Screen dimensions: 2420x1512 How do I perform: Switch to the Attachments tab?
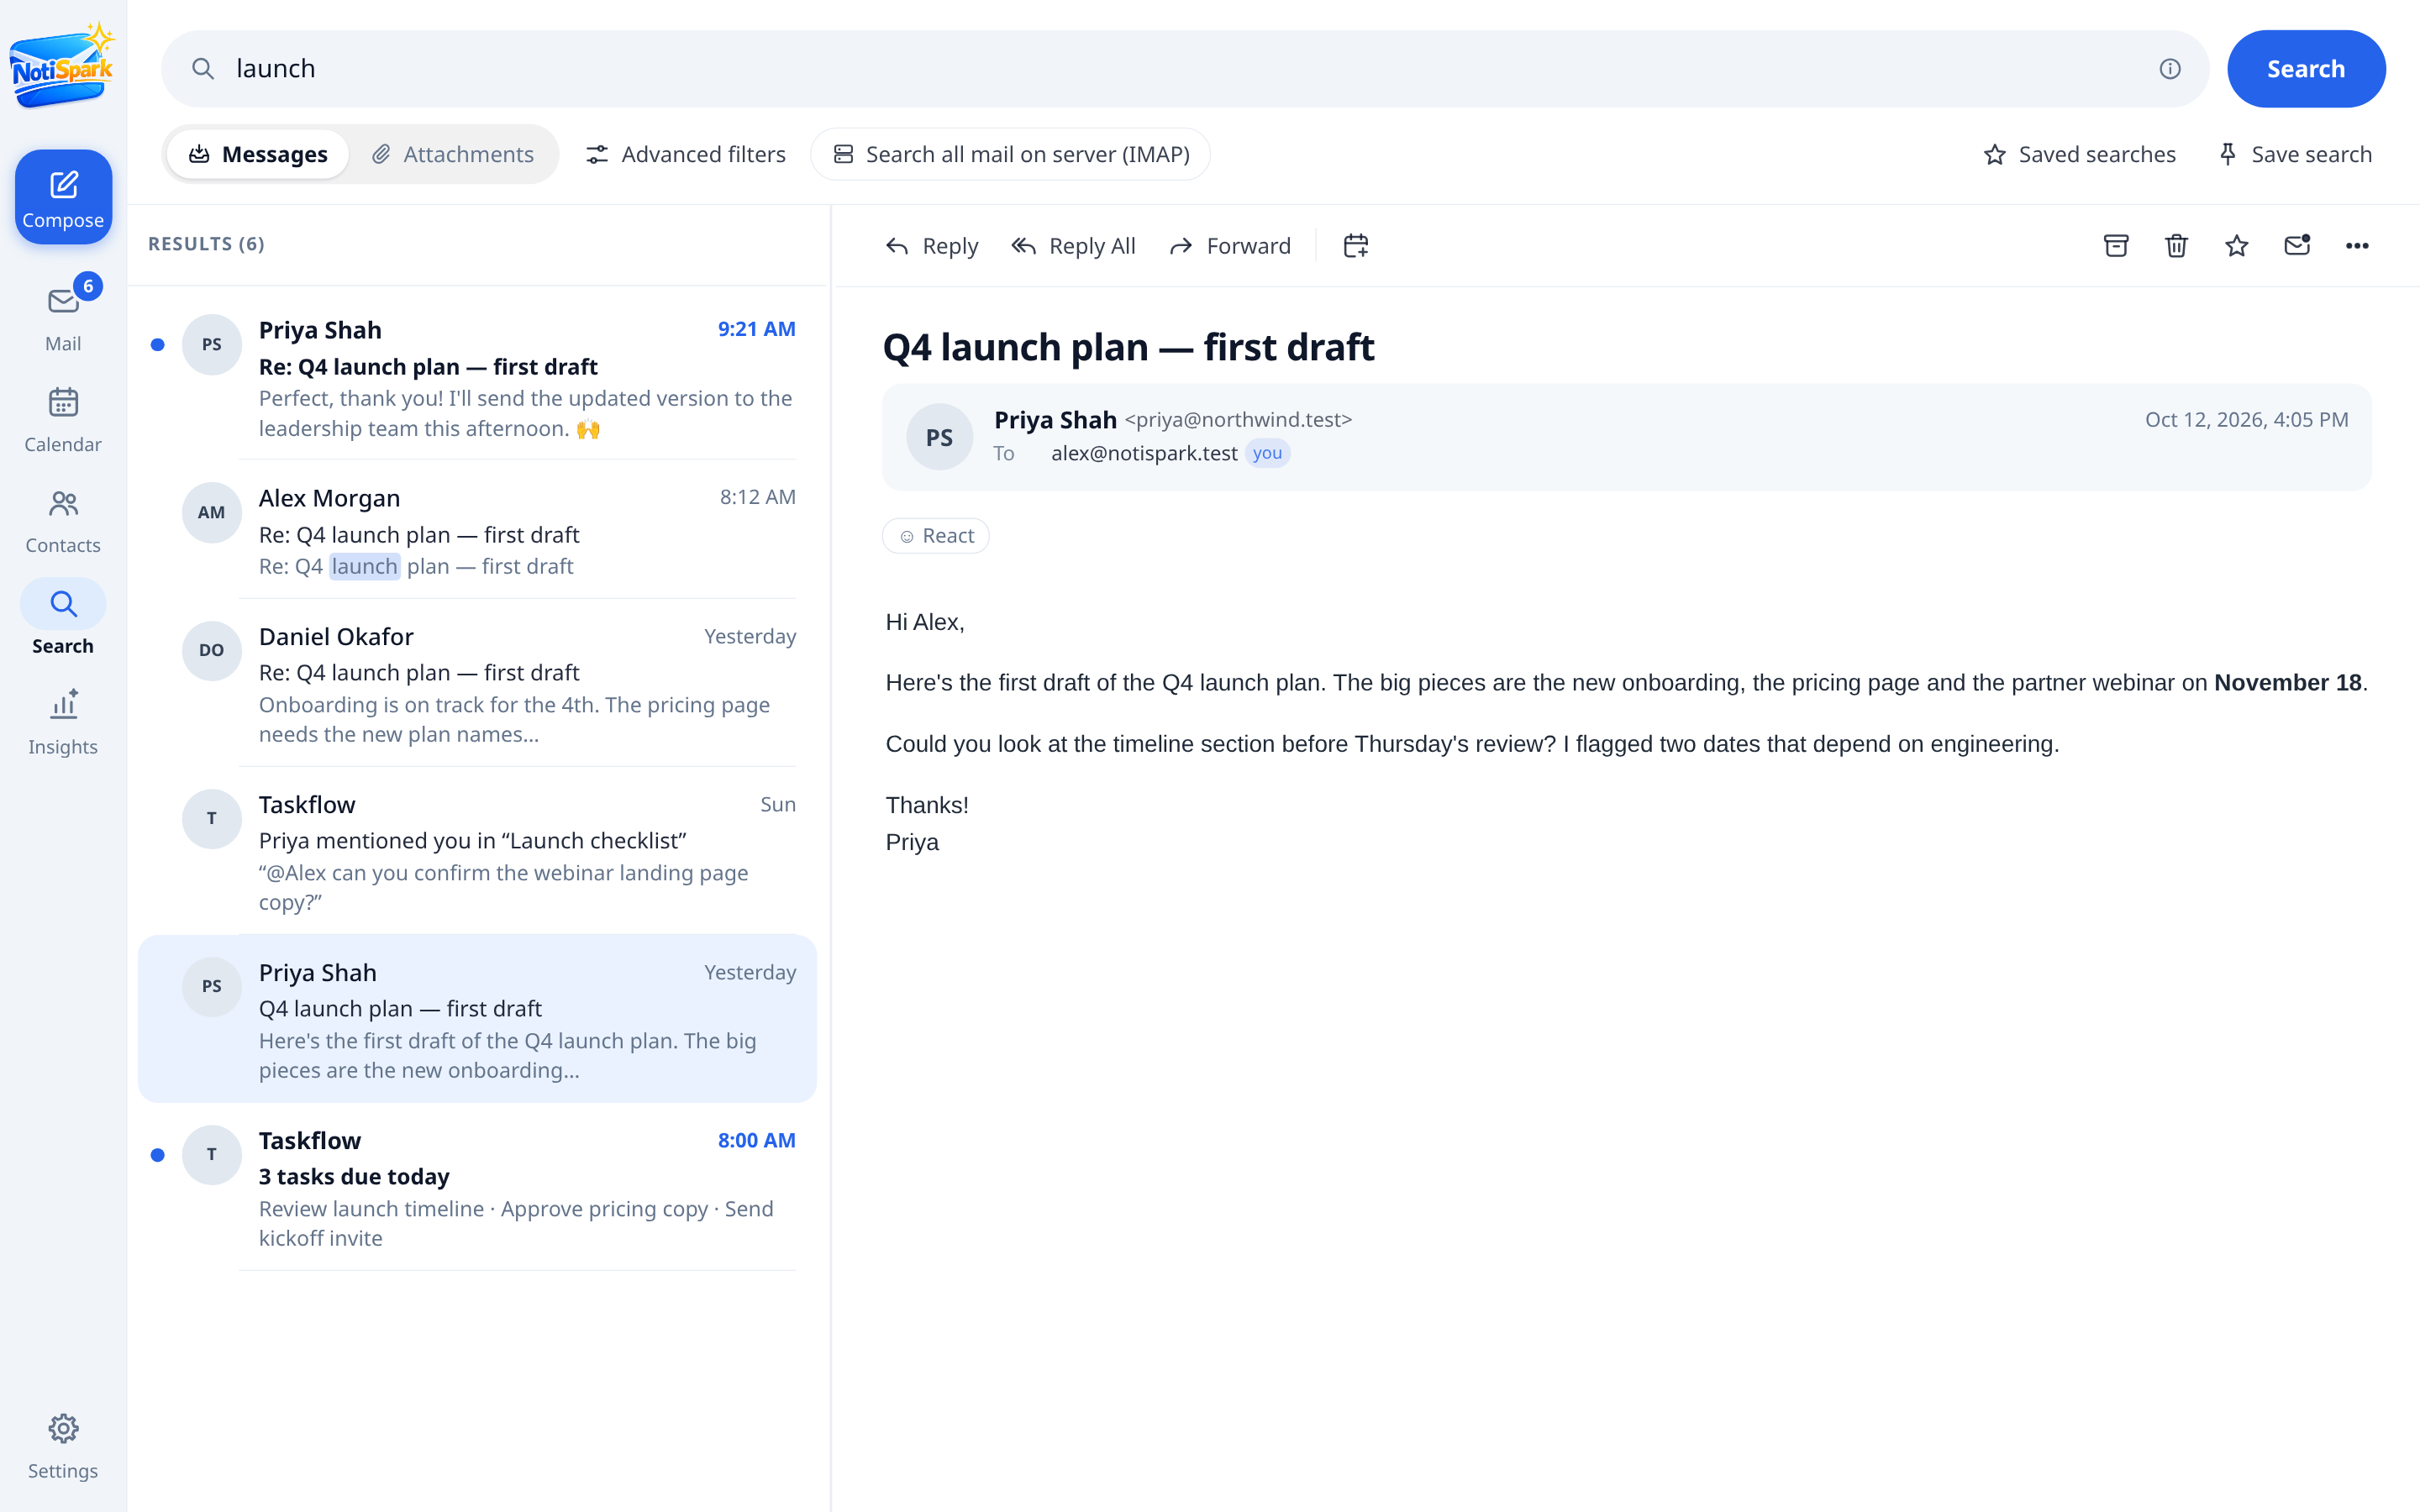[x=453, y=154]
